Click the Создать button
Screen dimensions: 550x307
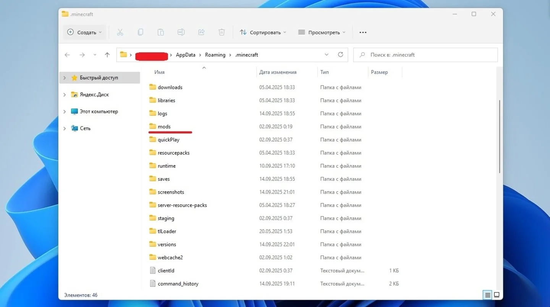pos(84,32)
